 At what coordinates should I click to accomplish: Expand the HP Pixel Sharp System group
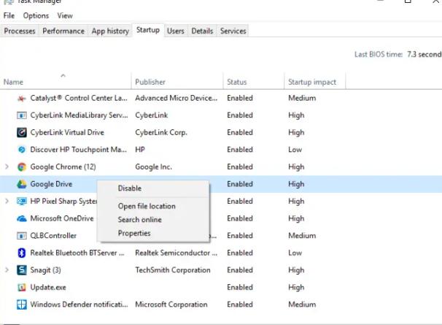coord(7,202)
